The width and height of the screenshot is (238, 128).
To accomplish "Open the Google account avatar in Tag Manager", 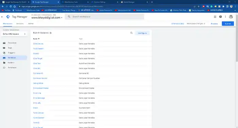I will (x=231, y=17).
